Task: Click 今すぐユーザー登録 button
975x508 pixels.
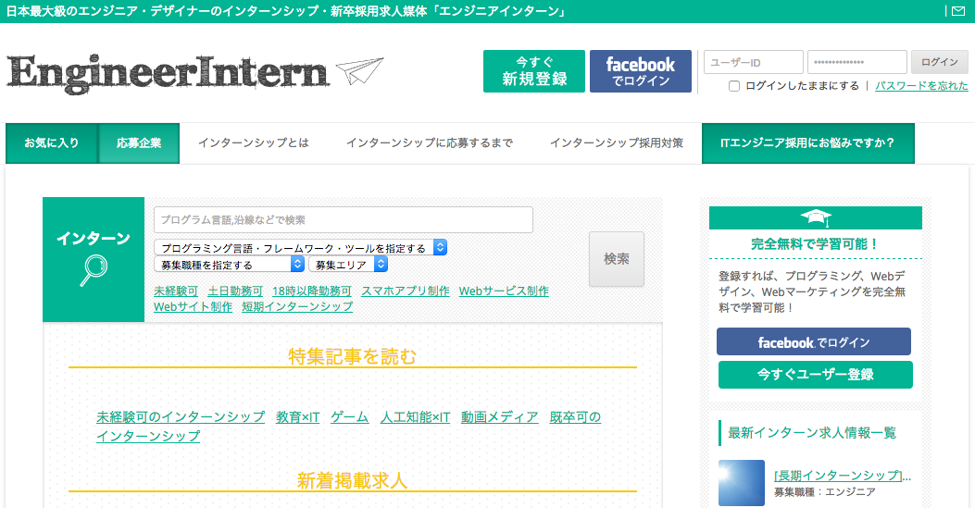Action: (x=815, y=375)
